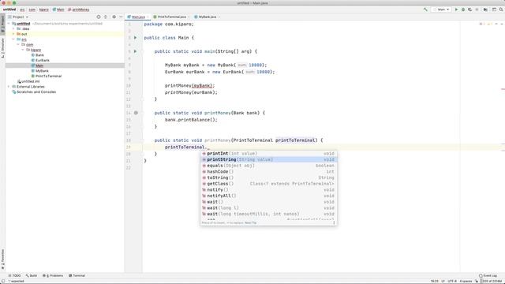Click the memory indicator in status bar
The image size is (505, 284).
coord(492,281)
